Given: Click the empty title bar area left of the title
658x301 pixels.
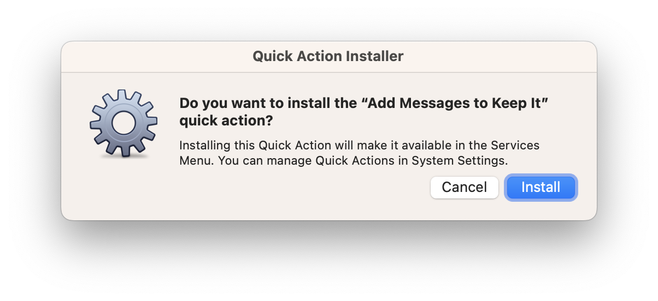Looking at the screenshot, I should coord(156,56).
